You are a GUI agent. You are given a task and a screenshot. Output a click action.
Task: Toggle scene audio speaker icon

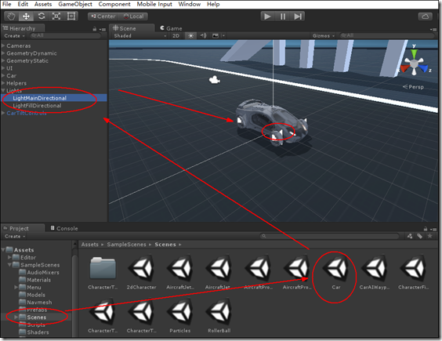(203, 35)
